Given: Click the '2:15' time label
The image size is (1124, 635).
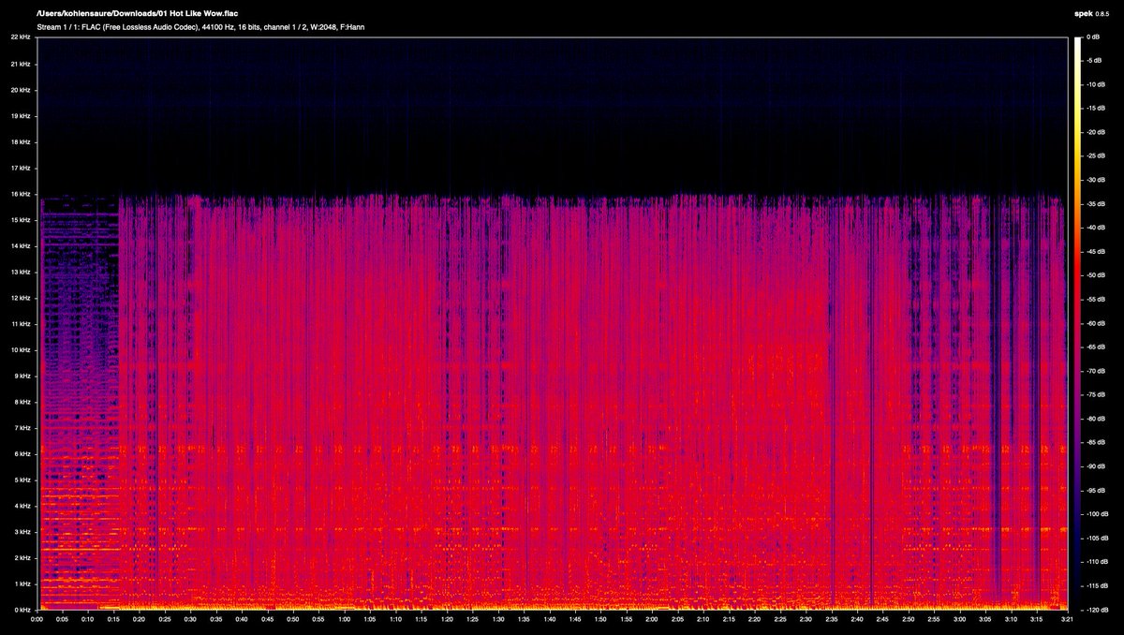Looking at the screenshot, I should click(x=729, y=619).
